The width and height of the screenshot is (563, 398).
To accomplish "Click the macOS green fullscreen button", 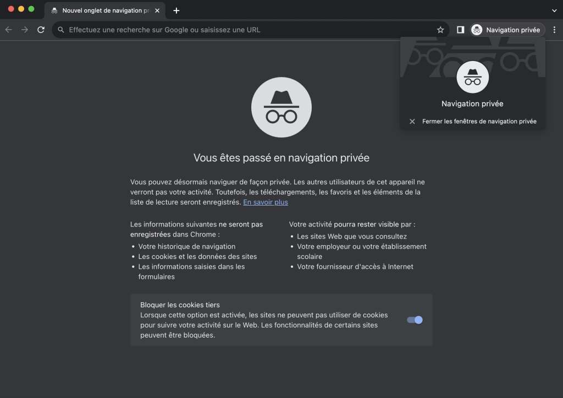I will 31,9.
